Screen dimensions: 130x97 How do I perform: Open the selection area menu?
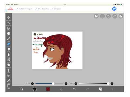[102, 16]
